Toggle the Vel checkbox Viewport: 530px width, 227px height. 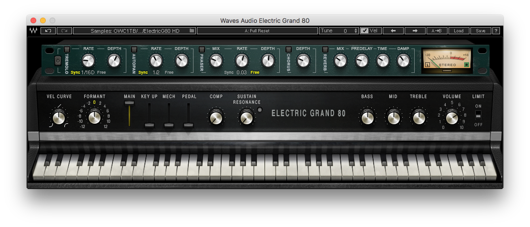[x=364, y=30]
